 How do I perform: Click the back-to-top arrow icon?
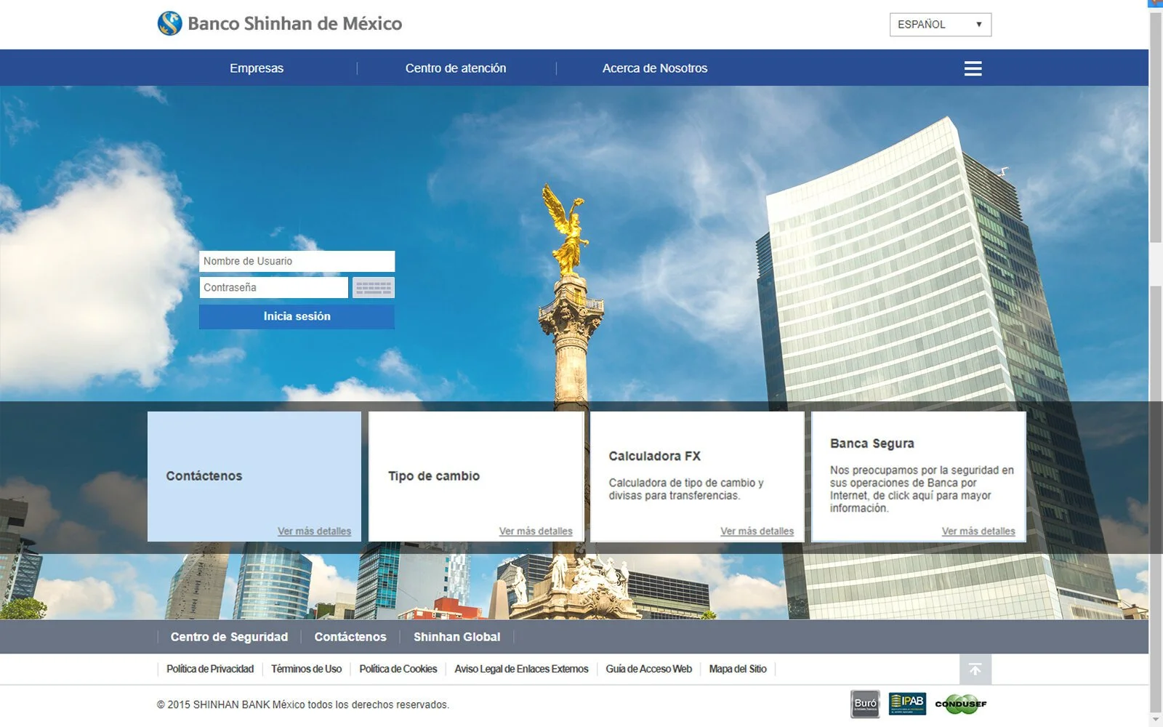pyautogui.click(x=975, y=669)
